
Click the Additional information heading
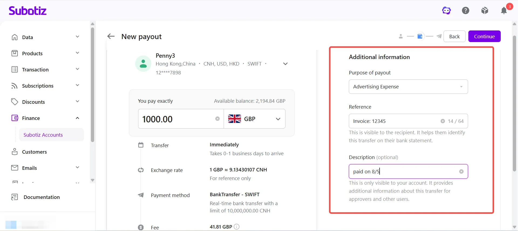click(x=379, y=57)
